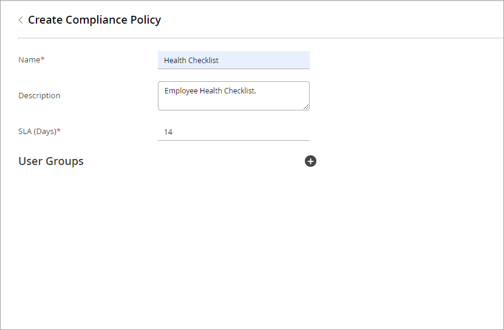This screenshot has width=504, height=330.
Task: Click the SLA (Days) field showing 14
Action: coord(234,132)
